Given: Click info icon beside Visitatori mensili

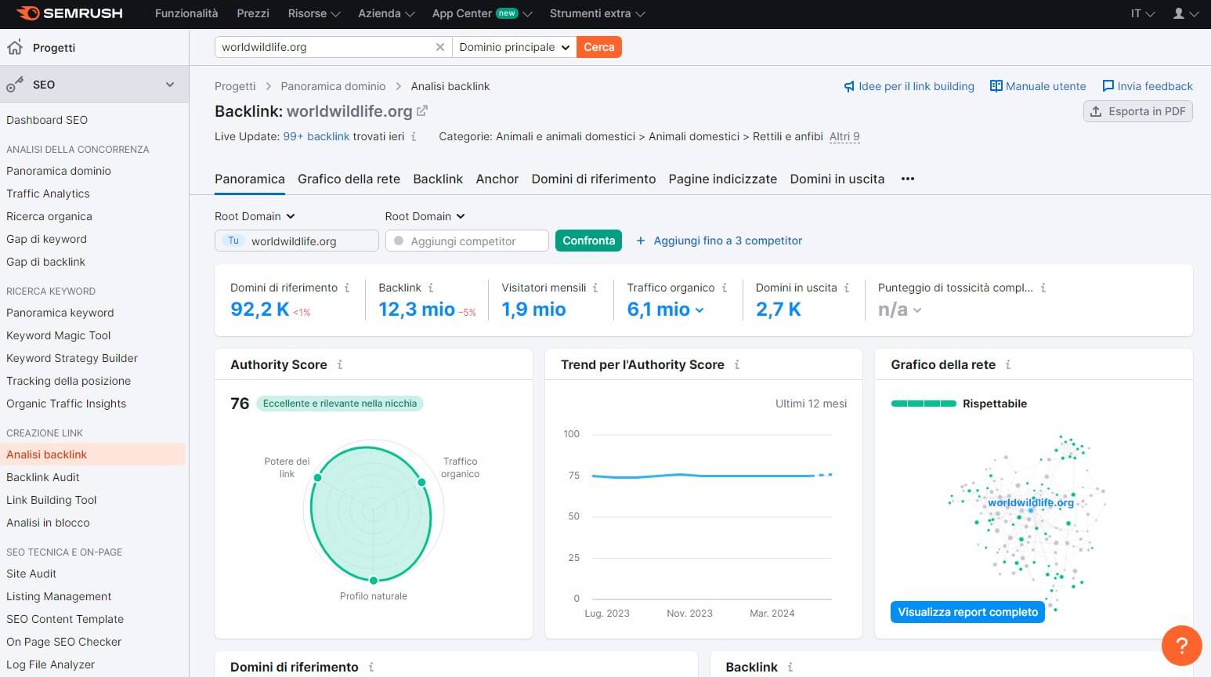Looking at the screenshot, I should 595,288.
